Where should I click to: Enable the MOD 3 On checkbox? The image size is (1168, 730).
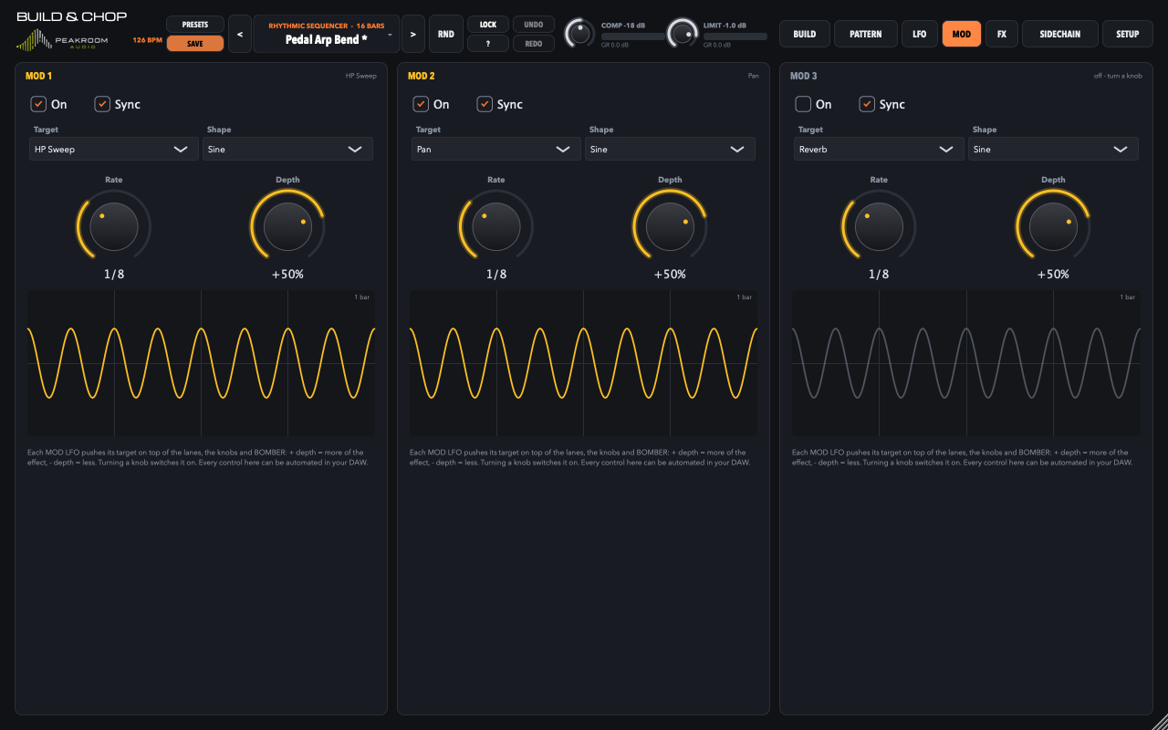803,104
